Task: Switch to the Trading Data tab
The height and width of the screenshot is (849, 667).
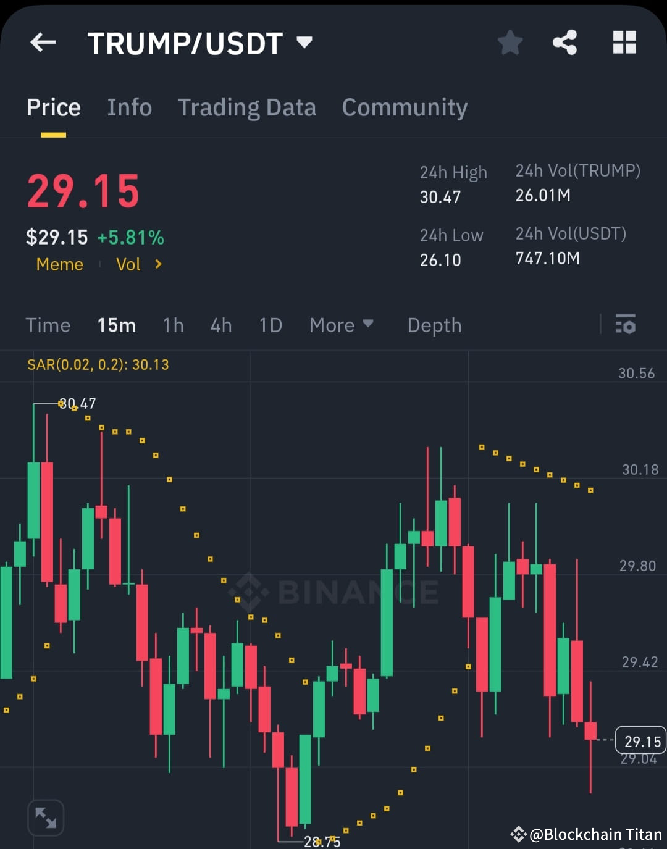Action: pyautogui.click(x=247, y=107)
